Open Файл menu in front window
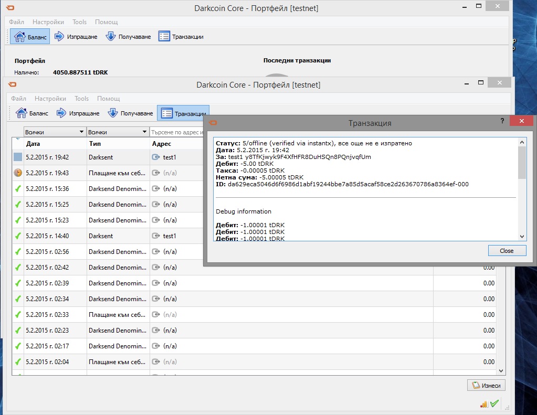Image resolution: width=537 pixels, height=415 pixels. click(18, 99)
